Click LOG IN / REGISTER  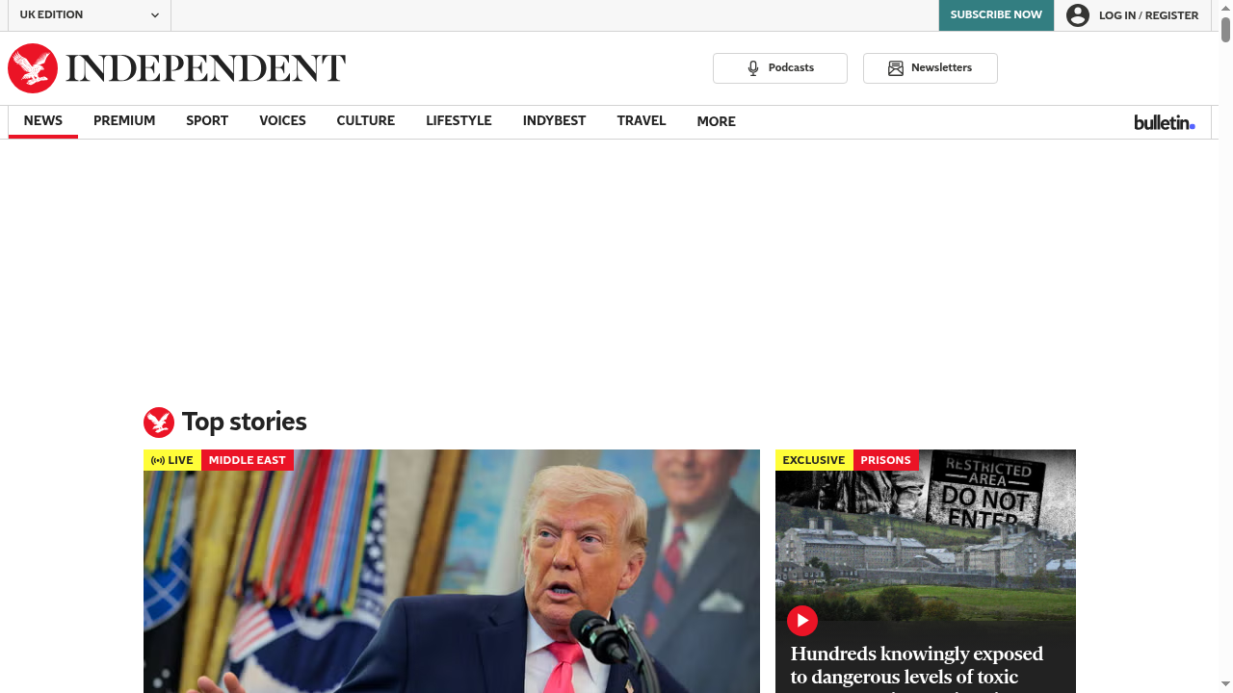1148,15
